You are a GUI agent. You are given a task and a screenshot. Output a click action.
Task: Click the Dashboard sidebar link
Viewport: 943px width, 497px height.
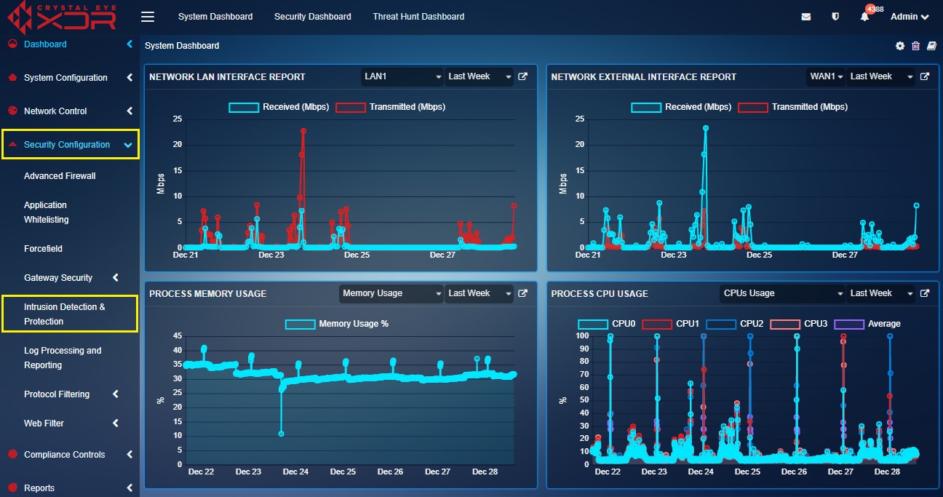(45, 44)
